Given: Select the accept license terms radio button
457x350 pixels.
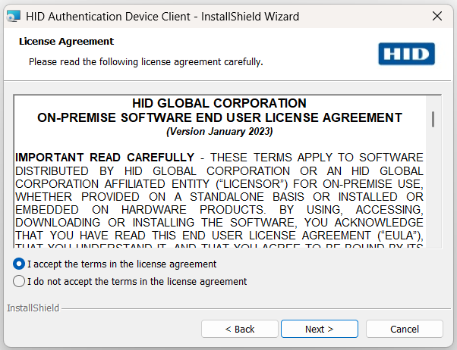Looking at the screenshot, I should click(x=19, y=264).
